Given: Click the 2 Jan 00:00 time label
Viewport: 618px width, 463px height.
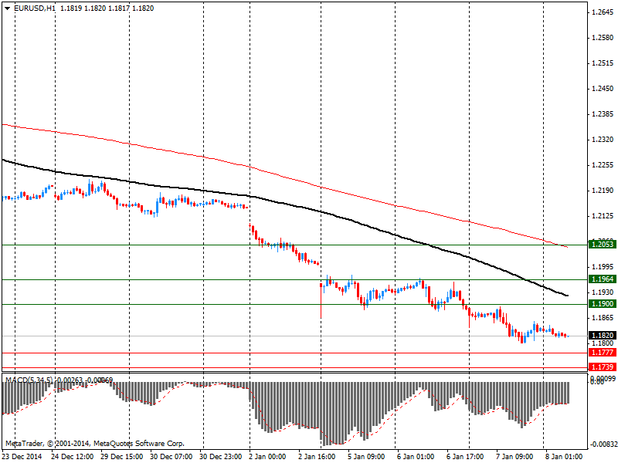Looking at the screenshot, I should click(267, 456).
